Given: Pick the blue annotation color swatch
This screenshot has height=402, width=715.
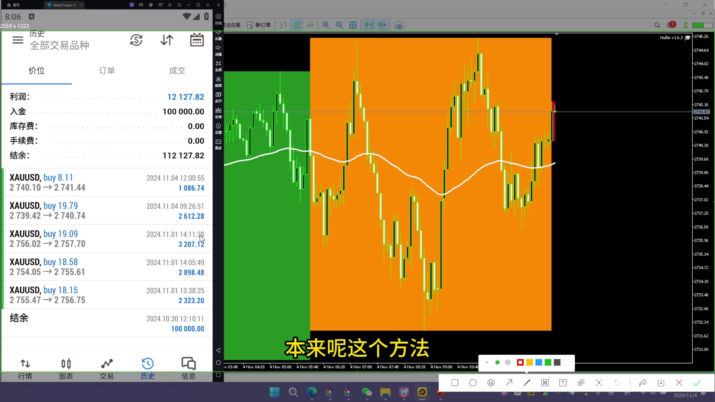Looking at the screenshot, I should click(538, 363).
